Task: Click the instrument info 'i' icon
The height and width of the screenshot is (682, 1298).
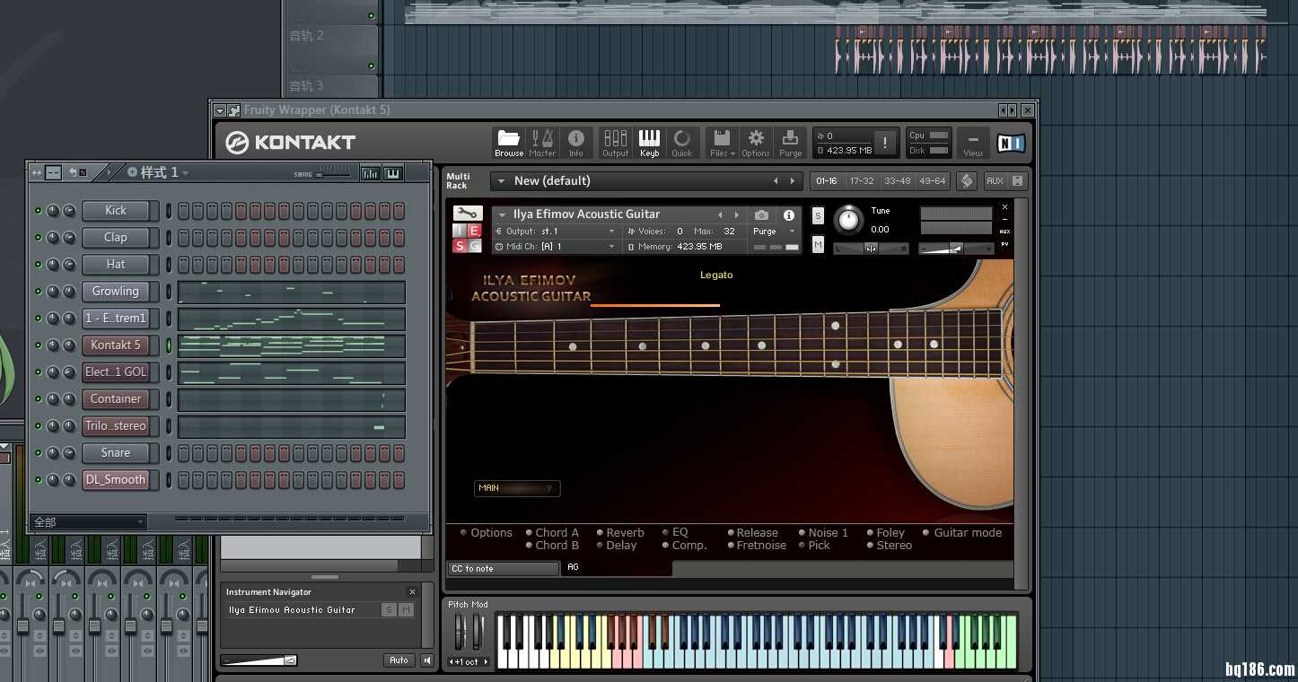Action: [789, 215]
